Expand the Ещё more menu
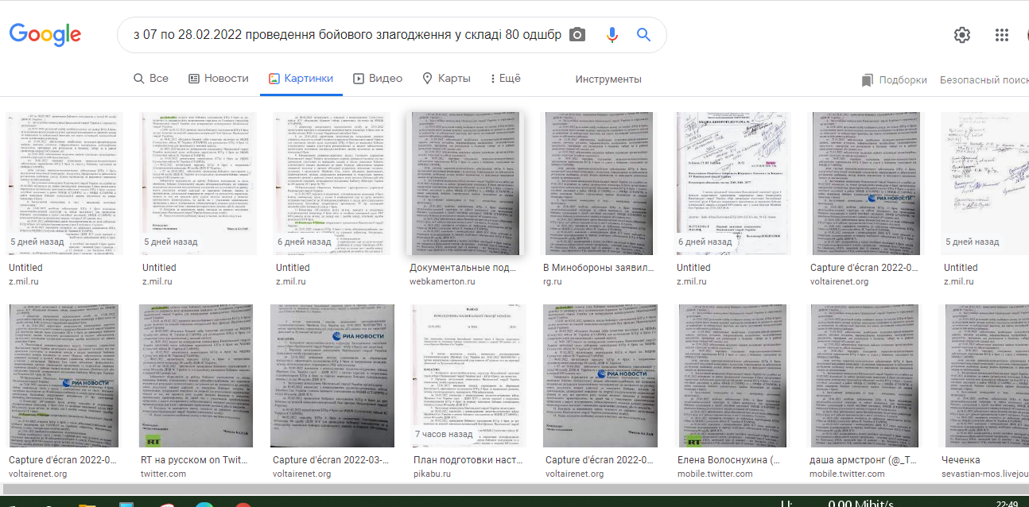 [x=506, y=79]
